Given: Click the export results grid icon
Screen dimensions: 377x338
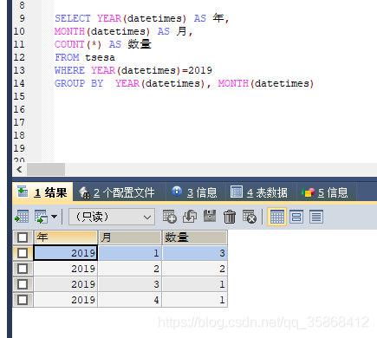Looking at the screenshot, I should [22, 217].
